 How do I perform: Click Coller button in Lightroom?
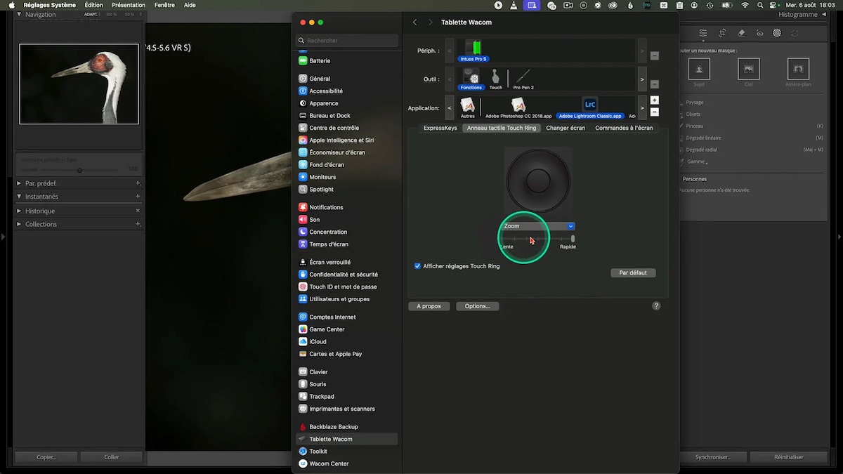(x=112, y=456)
